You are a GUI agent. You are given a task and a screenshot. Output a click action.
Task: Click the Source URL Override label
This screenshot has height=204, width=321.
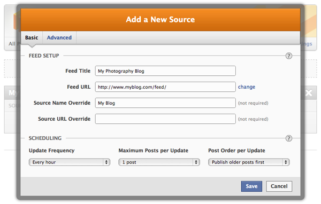64,119
